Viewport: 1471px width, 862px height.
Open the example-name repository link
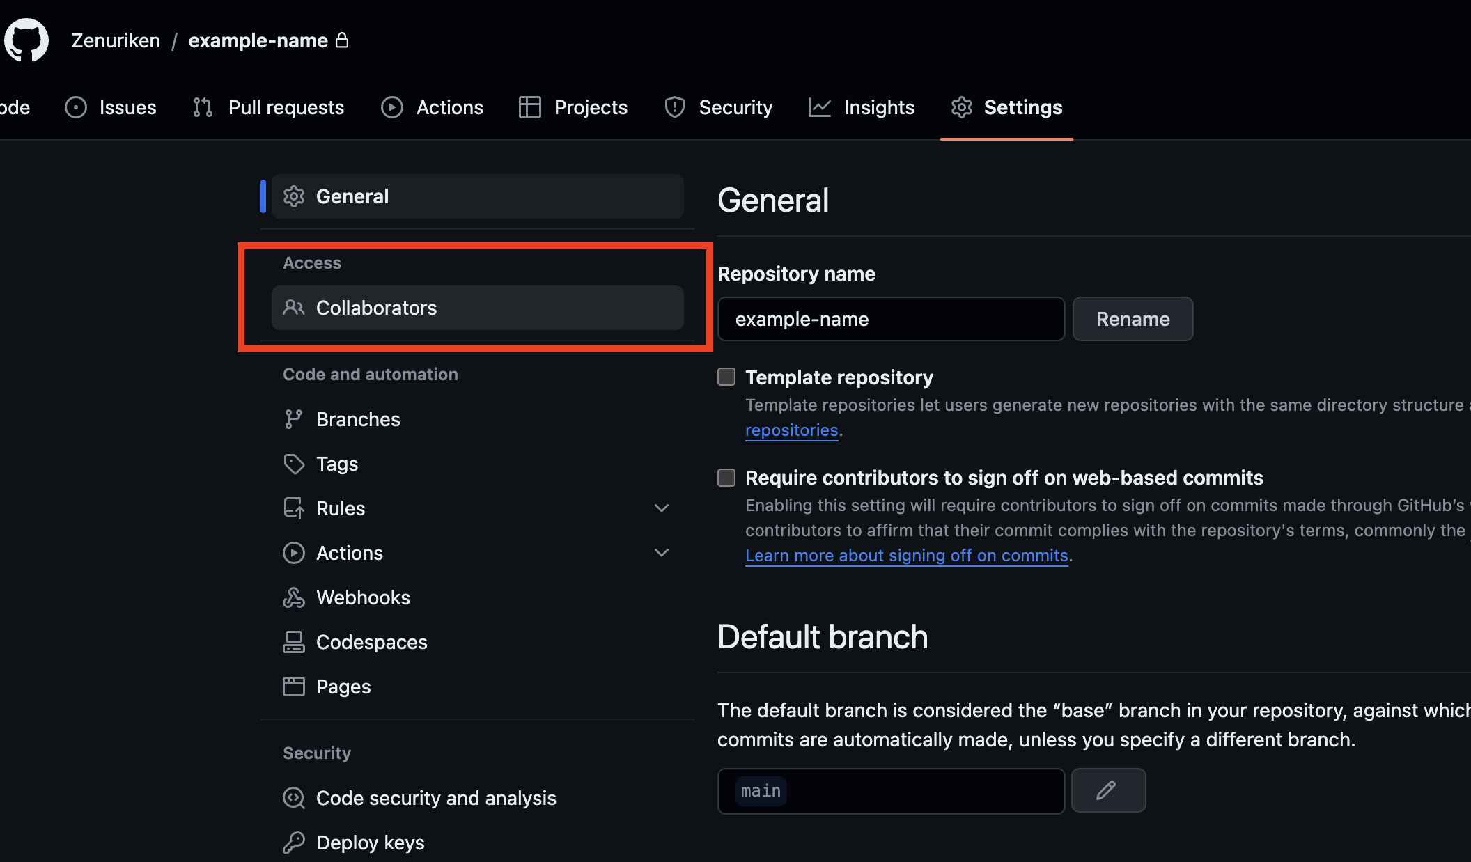258,40
